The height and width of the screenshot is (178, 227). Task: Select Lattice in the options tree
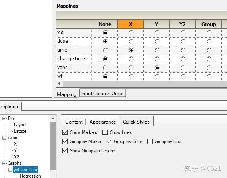(20, 131)
